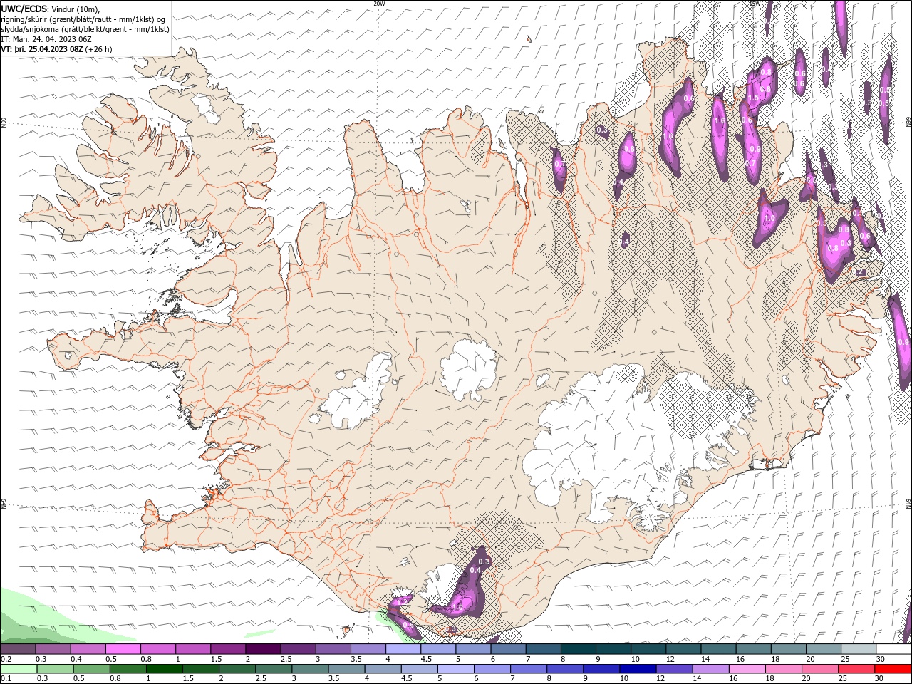This screenshot has height=684, width=912.
Task: Click the upper legend swatch labeled 10
Action: coord(647,649)
